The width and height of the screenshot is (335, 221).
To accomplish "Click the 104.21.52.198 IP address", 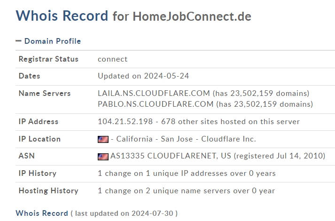I will 125,122.
